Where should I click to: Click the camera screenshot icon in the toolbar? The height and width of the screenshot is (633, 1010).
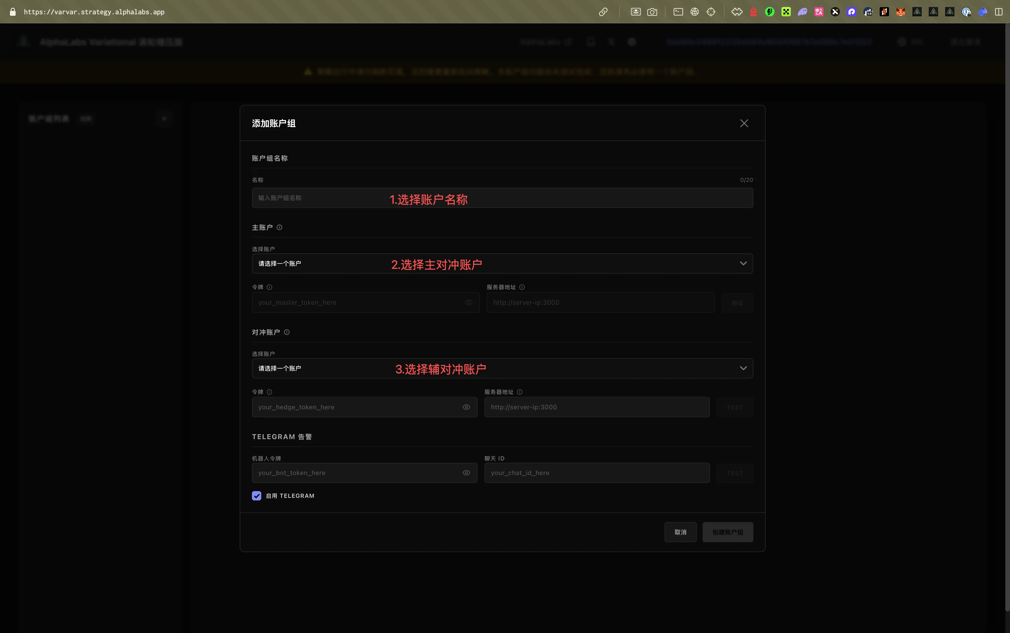tap(653, 12)
